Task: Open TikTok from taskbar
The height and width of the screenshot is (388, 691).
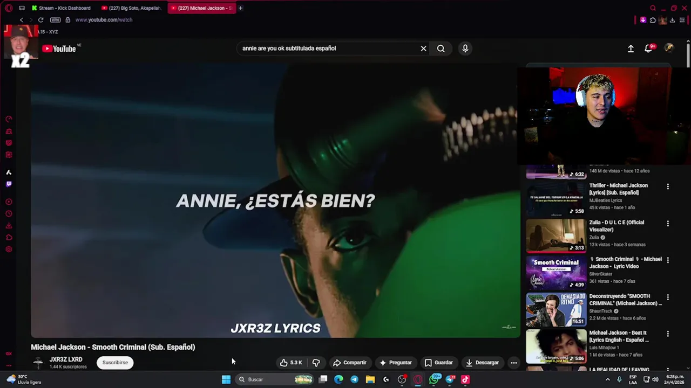Action: point(465,379)
